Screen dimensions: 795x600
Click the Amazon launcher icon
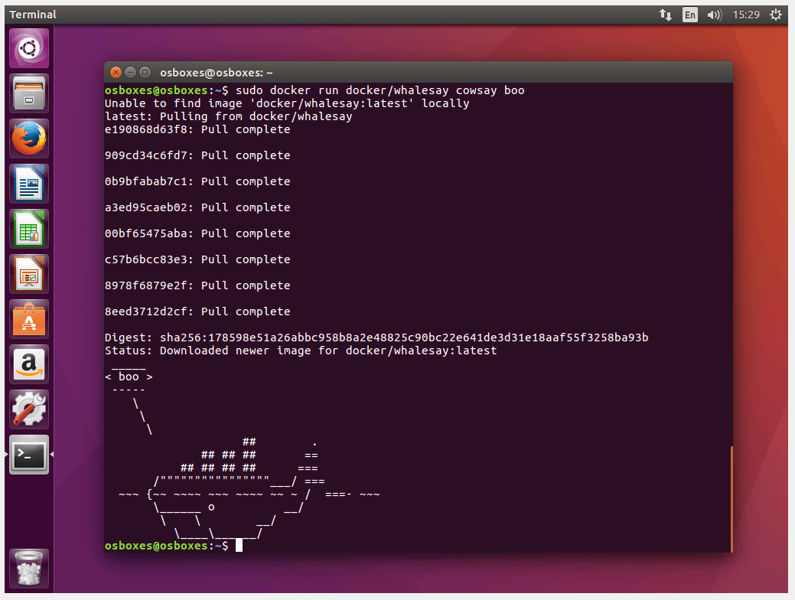coord(29,364)
